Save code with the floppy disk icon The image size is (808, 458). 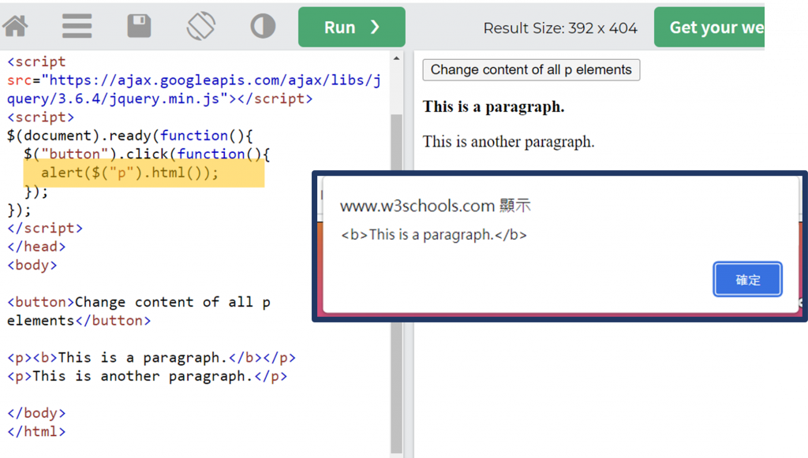[x=139, y=26]
